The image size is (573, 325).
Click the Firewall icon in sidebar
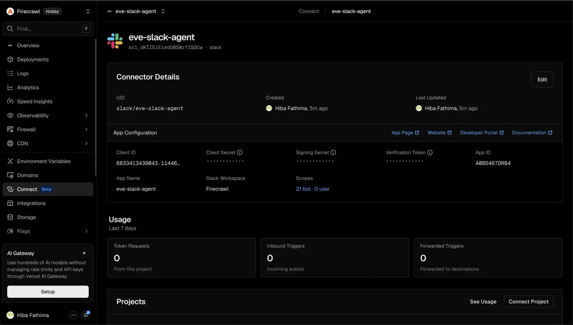coord(10,129)
